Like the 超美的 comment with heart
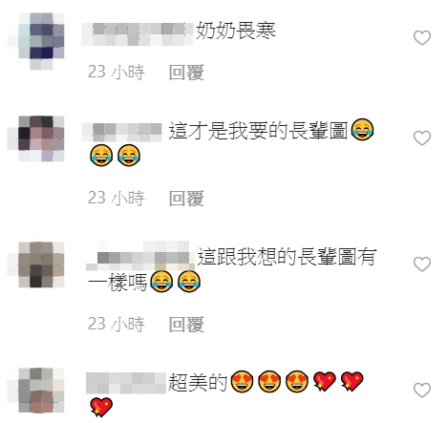Viewport: 447px width, 423px height. 422,390
